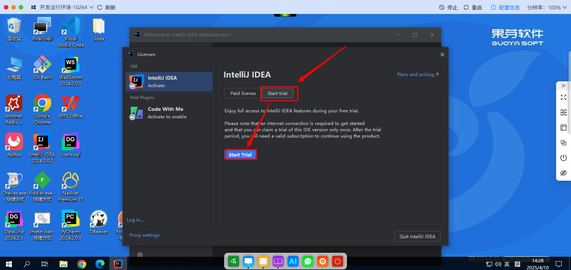The width and height of the screenshot is (571, 270).
Task: Launch PyCharm 2024.2.0.1 desktop shortcut
Action: click(70, 225)
